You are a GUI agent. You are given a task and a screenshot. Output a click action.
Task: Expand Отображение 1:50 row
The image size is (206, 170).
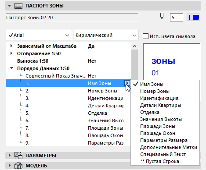click(x=11, y=53)
